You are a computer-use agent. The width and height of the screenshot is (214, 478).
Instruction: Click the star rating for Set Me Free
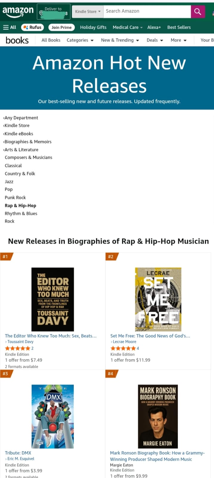point(123,348)
